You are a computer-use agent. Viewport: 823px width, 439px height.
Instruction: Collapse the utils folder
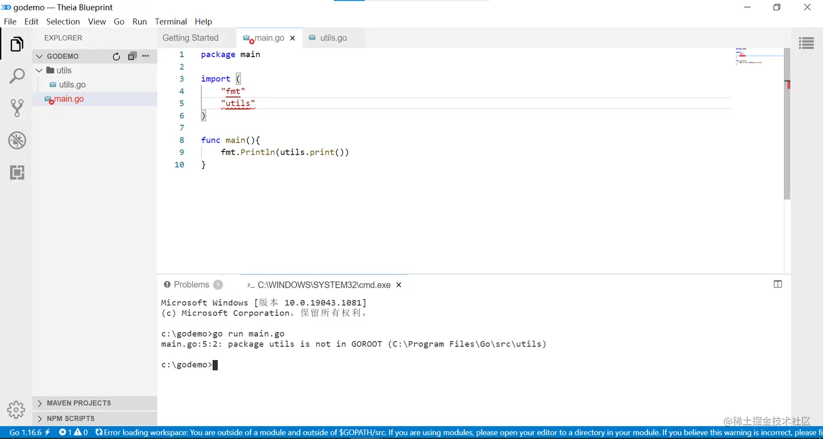(x=39, y=70)
